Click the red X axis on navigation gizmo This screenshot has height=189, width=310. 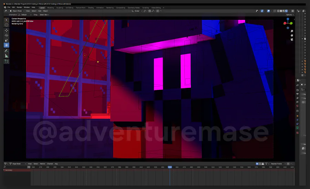pos(285,23)
